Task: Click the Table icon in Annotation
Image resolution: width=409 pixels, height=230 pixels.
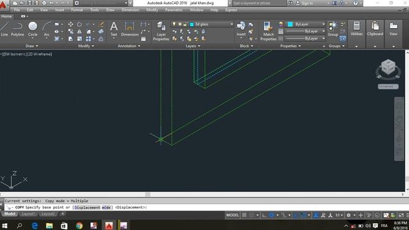Action: point(143,39)
